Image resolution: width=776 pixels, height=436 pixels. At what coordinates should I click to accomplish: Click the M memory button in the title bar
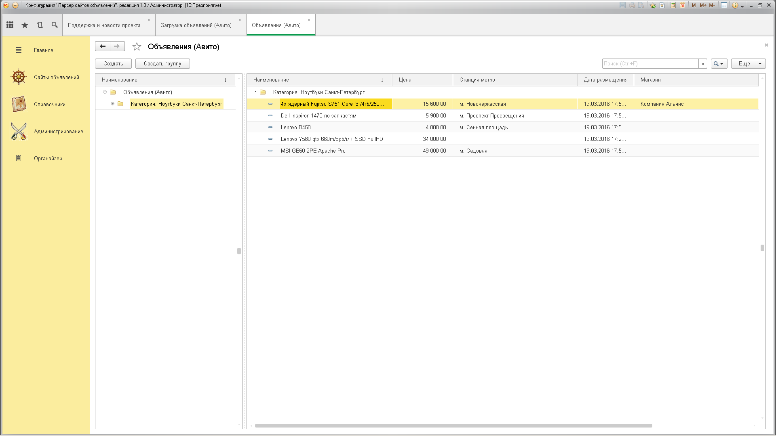point(694,5)
